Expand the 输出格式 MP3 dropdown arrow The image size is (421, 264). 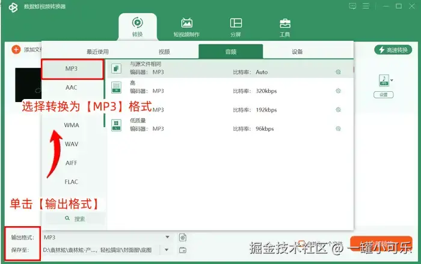tap(167, 237)
